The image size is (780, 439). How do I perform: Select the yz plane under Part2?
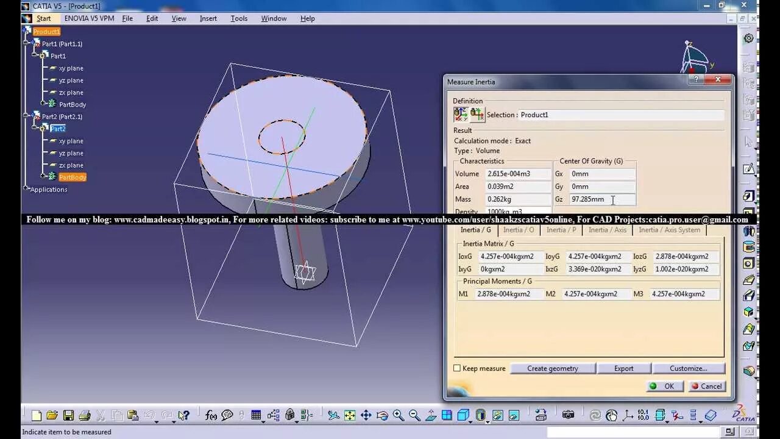coord(71,153)
